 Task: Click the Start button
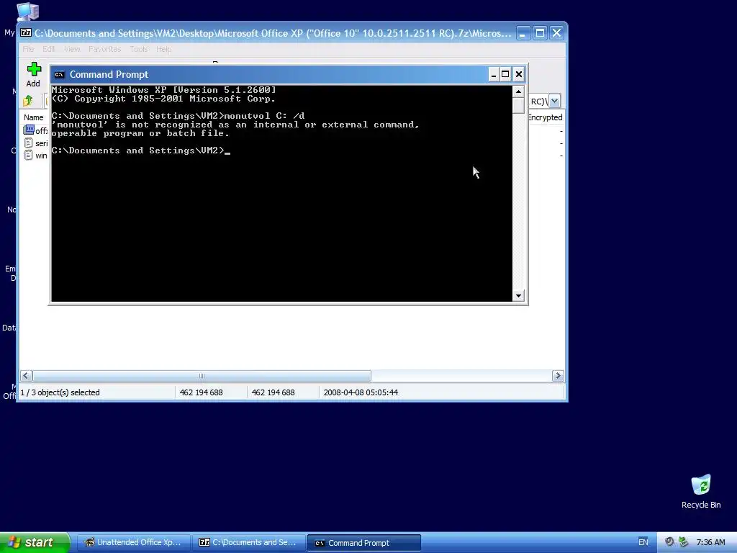(35, 542)
